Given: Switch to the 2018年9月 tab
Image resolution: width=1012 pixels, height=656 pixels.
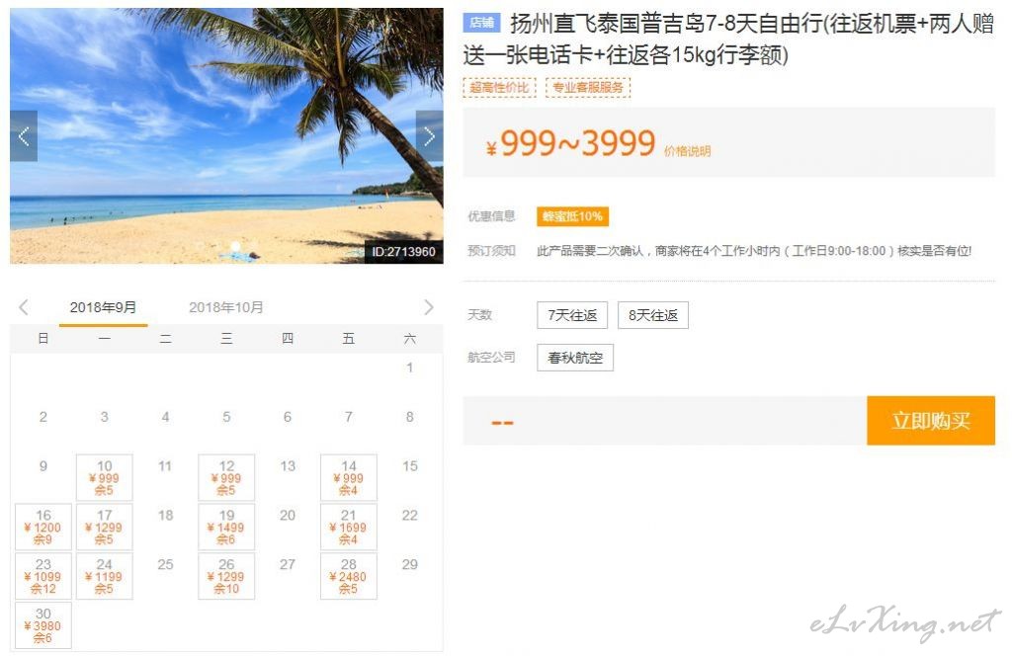Looking at the screenshot, I should (103, 307).
